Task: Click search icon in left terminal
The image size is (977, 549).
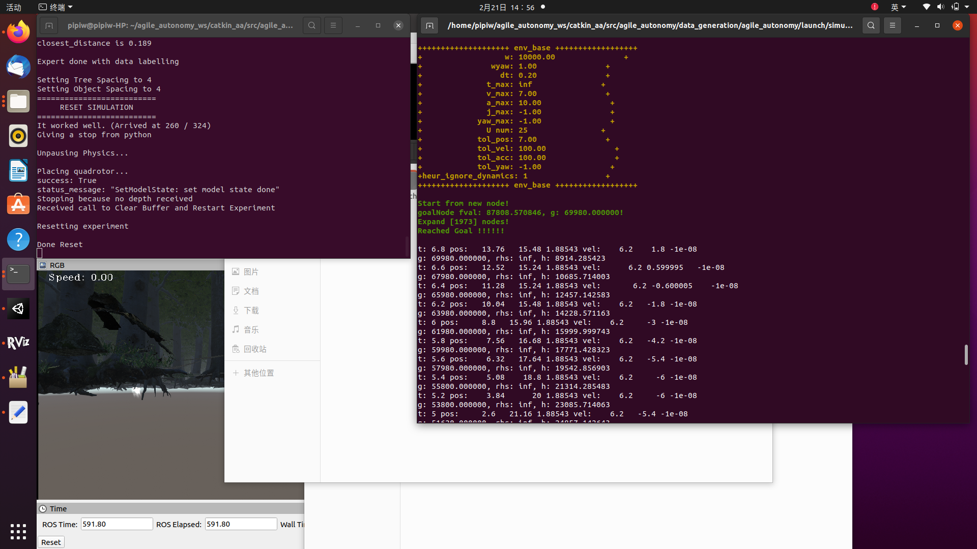Action: point(312,25)
